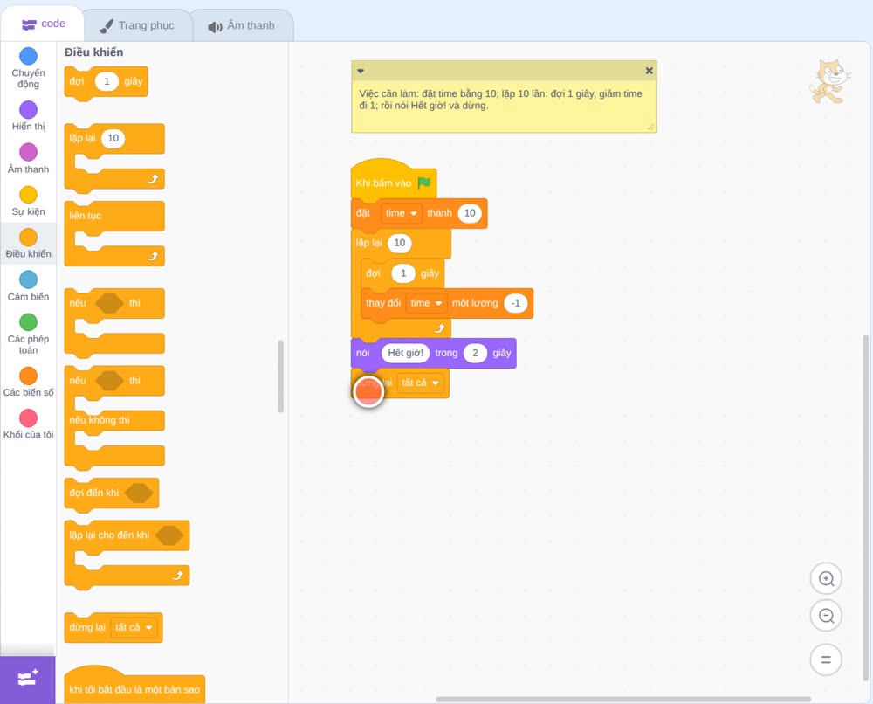Select the Điều khiển category circle
Viewport: 873px width, 704px height.
click(29, 238)
